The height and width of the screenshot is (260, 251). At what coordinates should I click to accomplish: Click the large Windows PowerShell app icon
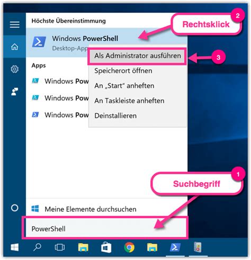(x=39, y=42)
